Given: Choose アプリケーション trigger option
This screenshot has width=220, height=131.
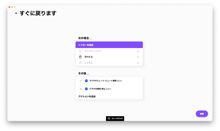Looking at the screenshot, I should click(109, 51).
